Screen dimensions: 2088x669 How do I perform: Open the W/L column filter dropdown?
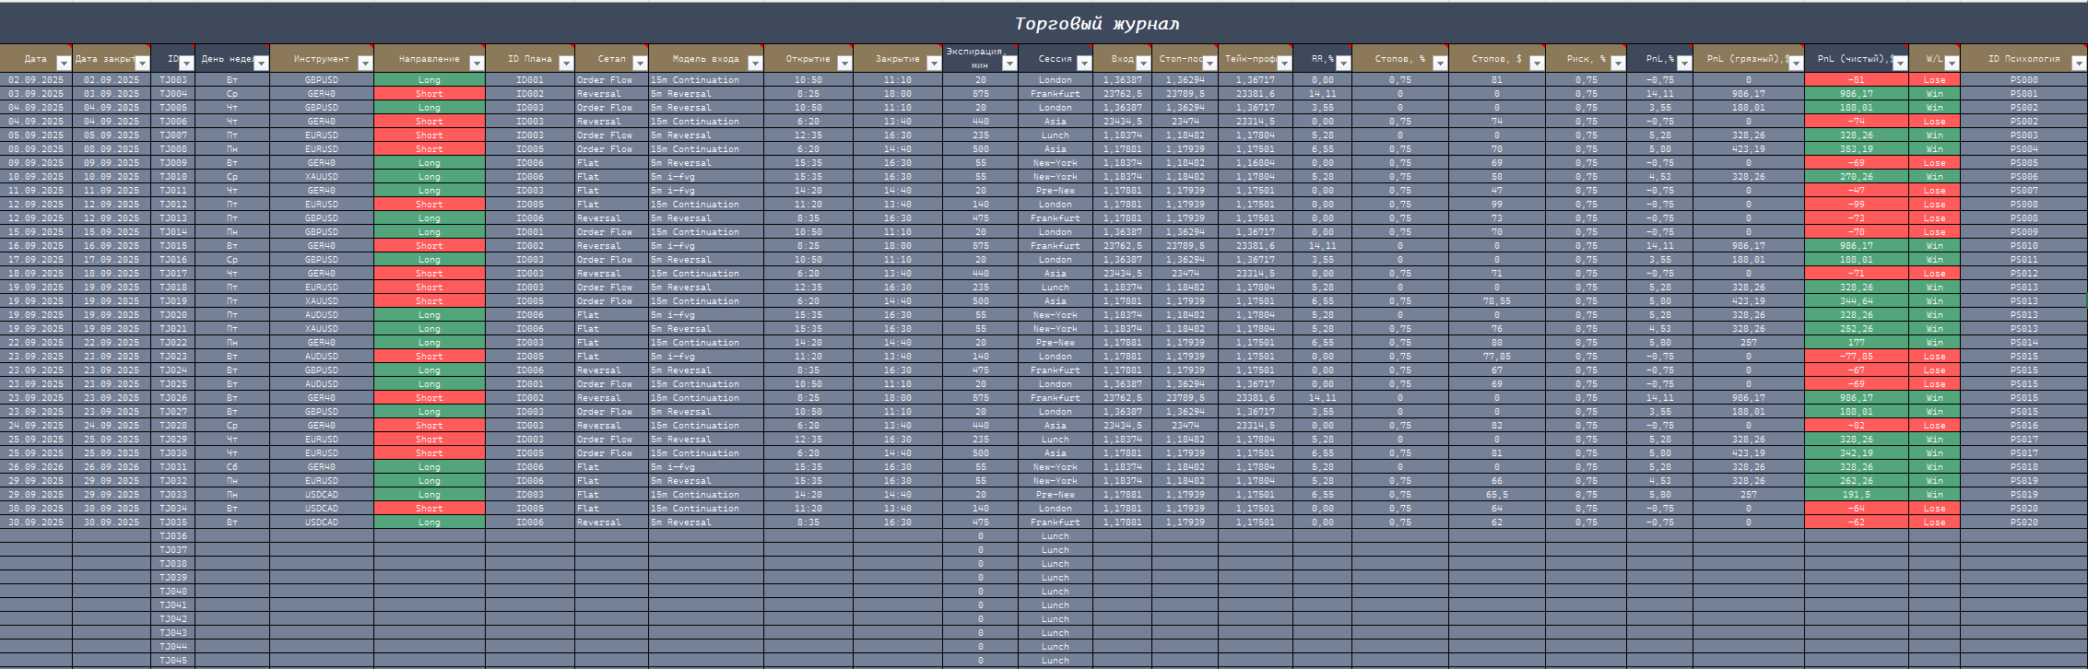(x=1951, y=63)
